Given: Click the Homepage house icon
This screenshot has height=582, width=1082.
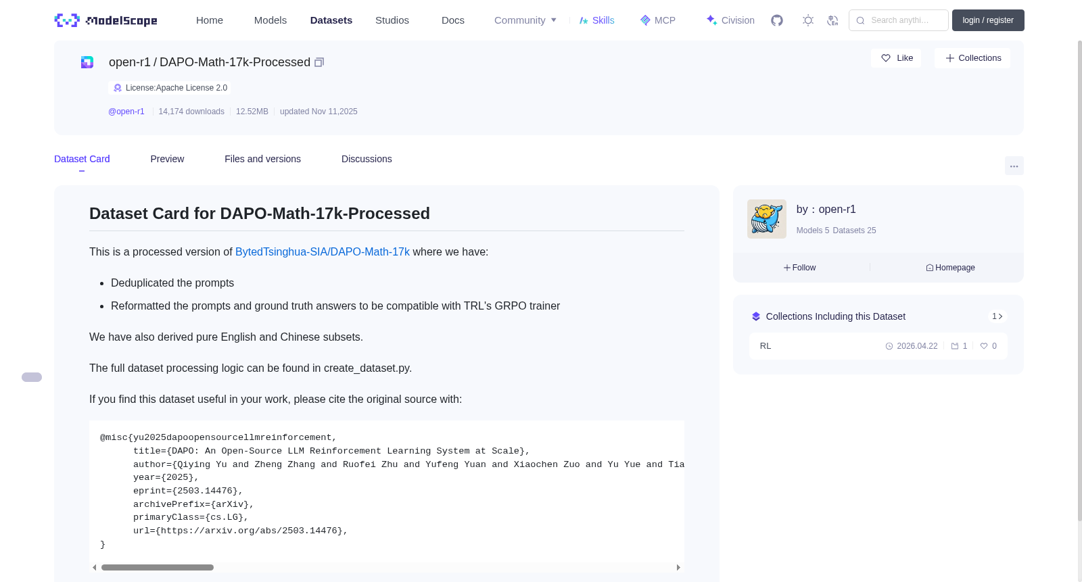Looking at the screenshot, I should tap(930, 268).
